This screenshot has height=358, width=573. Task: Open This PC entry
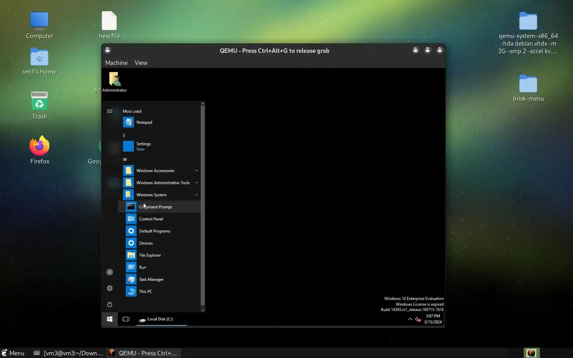[159, 291]
